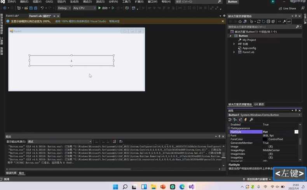The height and width of the screenshot is (190, 307).
Task: Expand the Form1.vb node
Action: coord(234,52)
